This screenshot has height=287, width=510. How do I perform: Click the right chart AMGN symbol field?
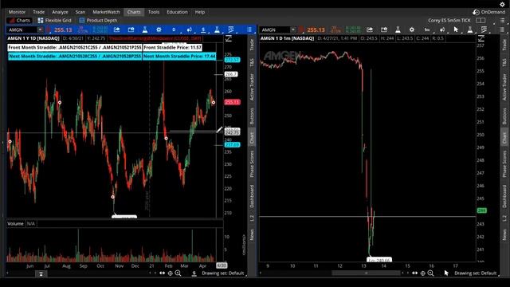click(x=275, y=29)
